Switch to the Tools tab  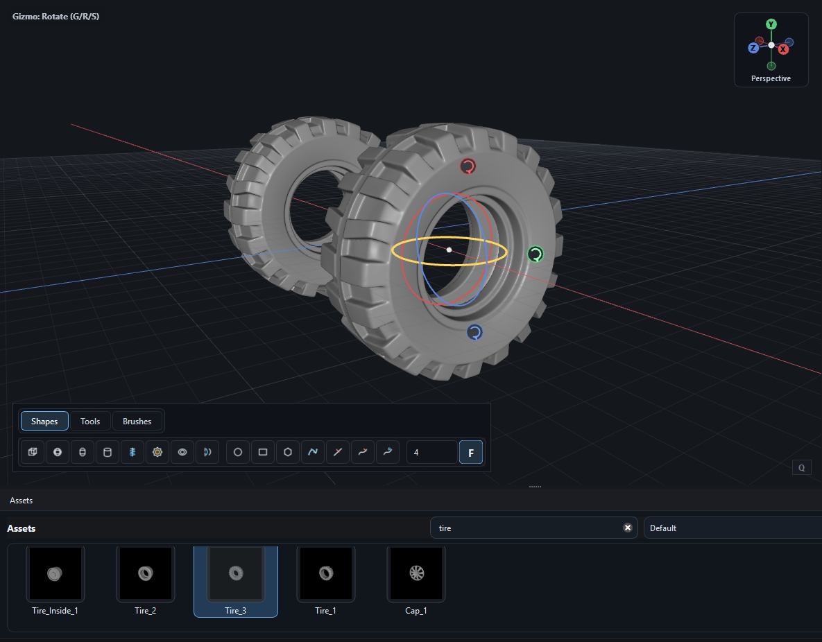(x=90, y=422)
